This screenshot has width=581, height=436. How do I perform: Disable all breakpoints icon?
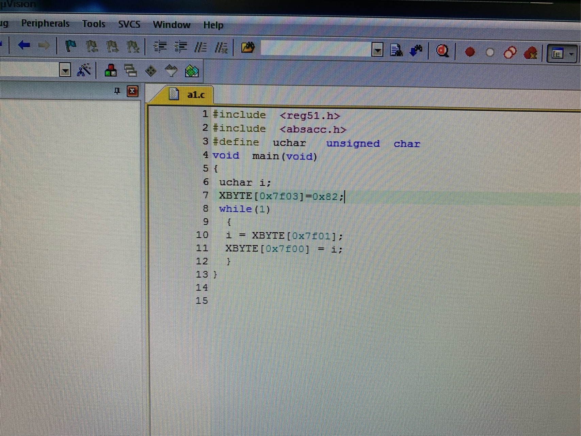pos(510,53)
